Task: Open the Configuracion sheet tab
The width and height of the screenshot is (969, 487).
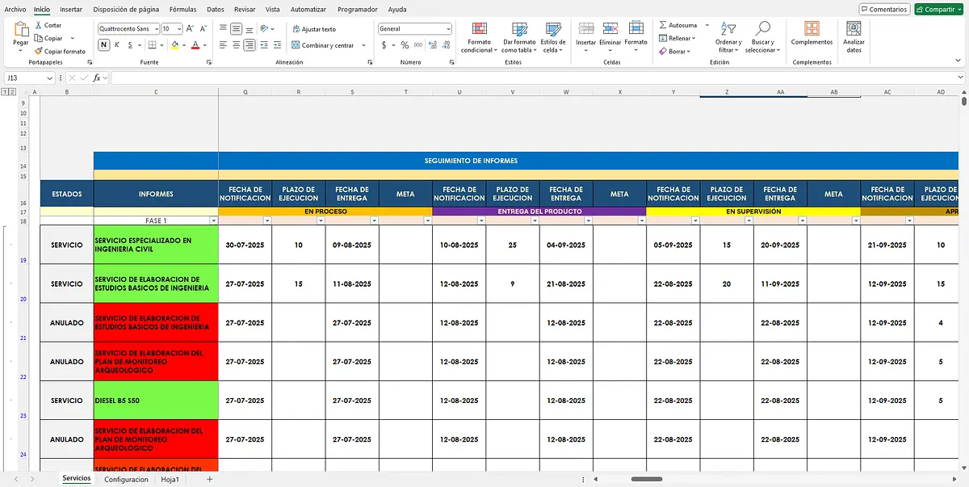Action: pyautogui.click(x=126, y=479)
